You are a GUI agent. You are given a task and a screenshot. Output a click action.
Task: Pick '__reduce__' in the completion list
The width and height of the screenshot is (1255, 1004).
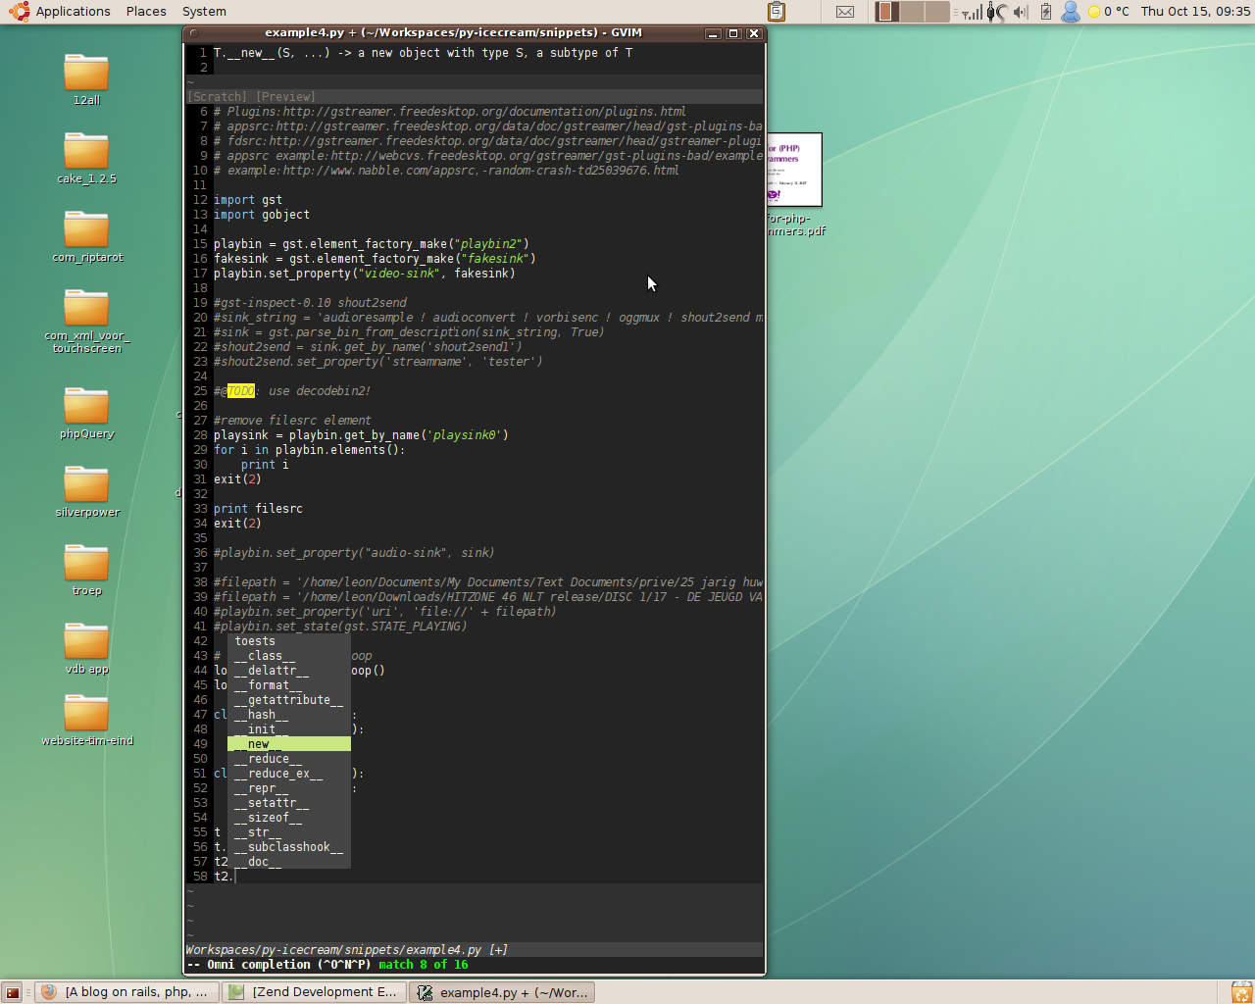(289, 759)
